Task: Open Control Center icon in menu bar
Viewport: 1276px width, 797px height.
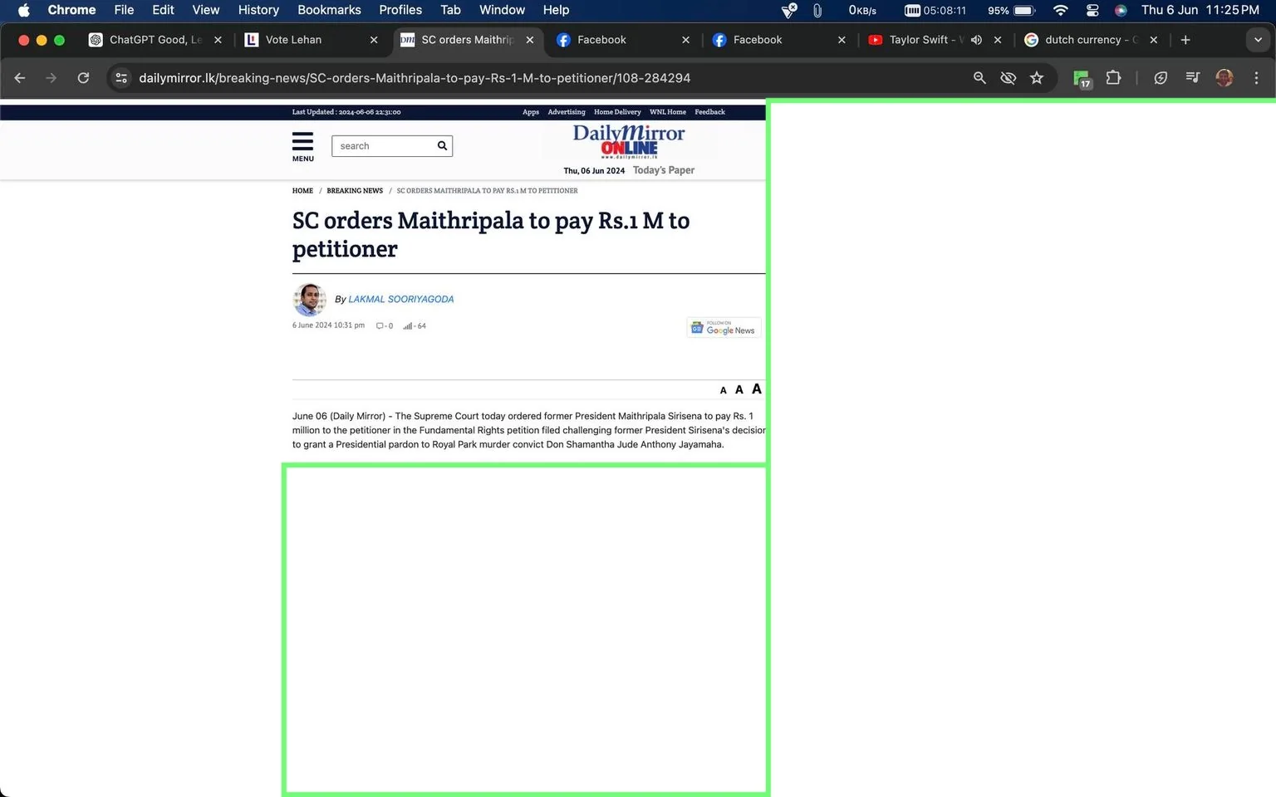Action: coord(1092,10)
